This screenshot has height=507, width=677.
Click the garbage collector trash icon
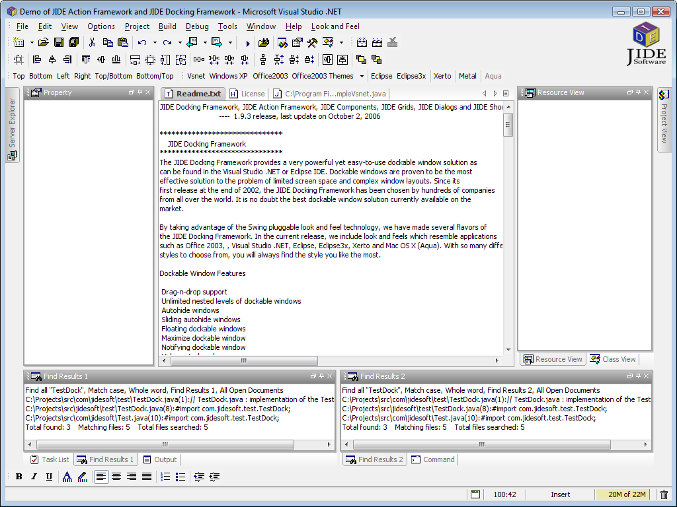(664, 494)
